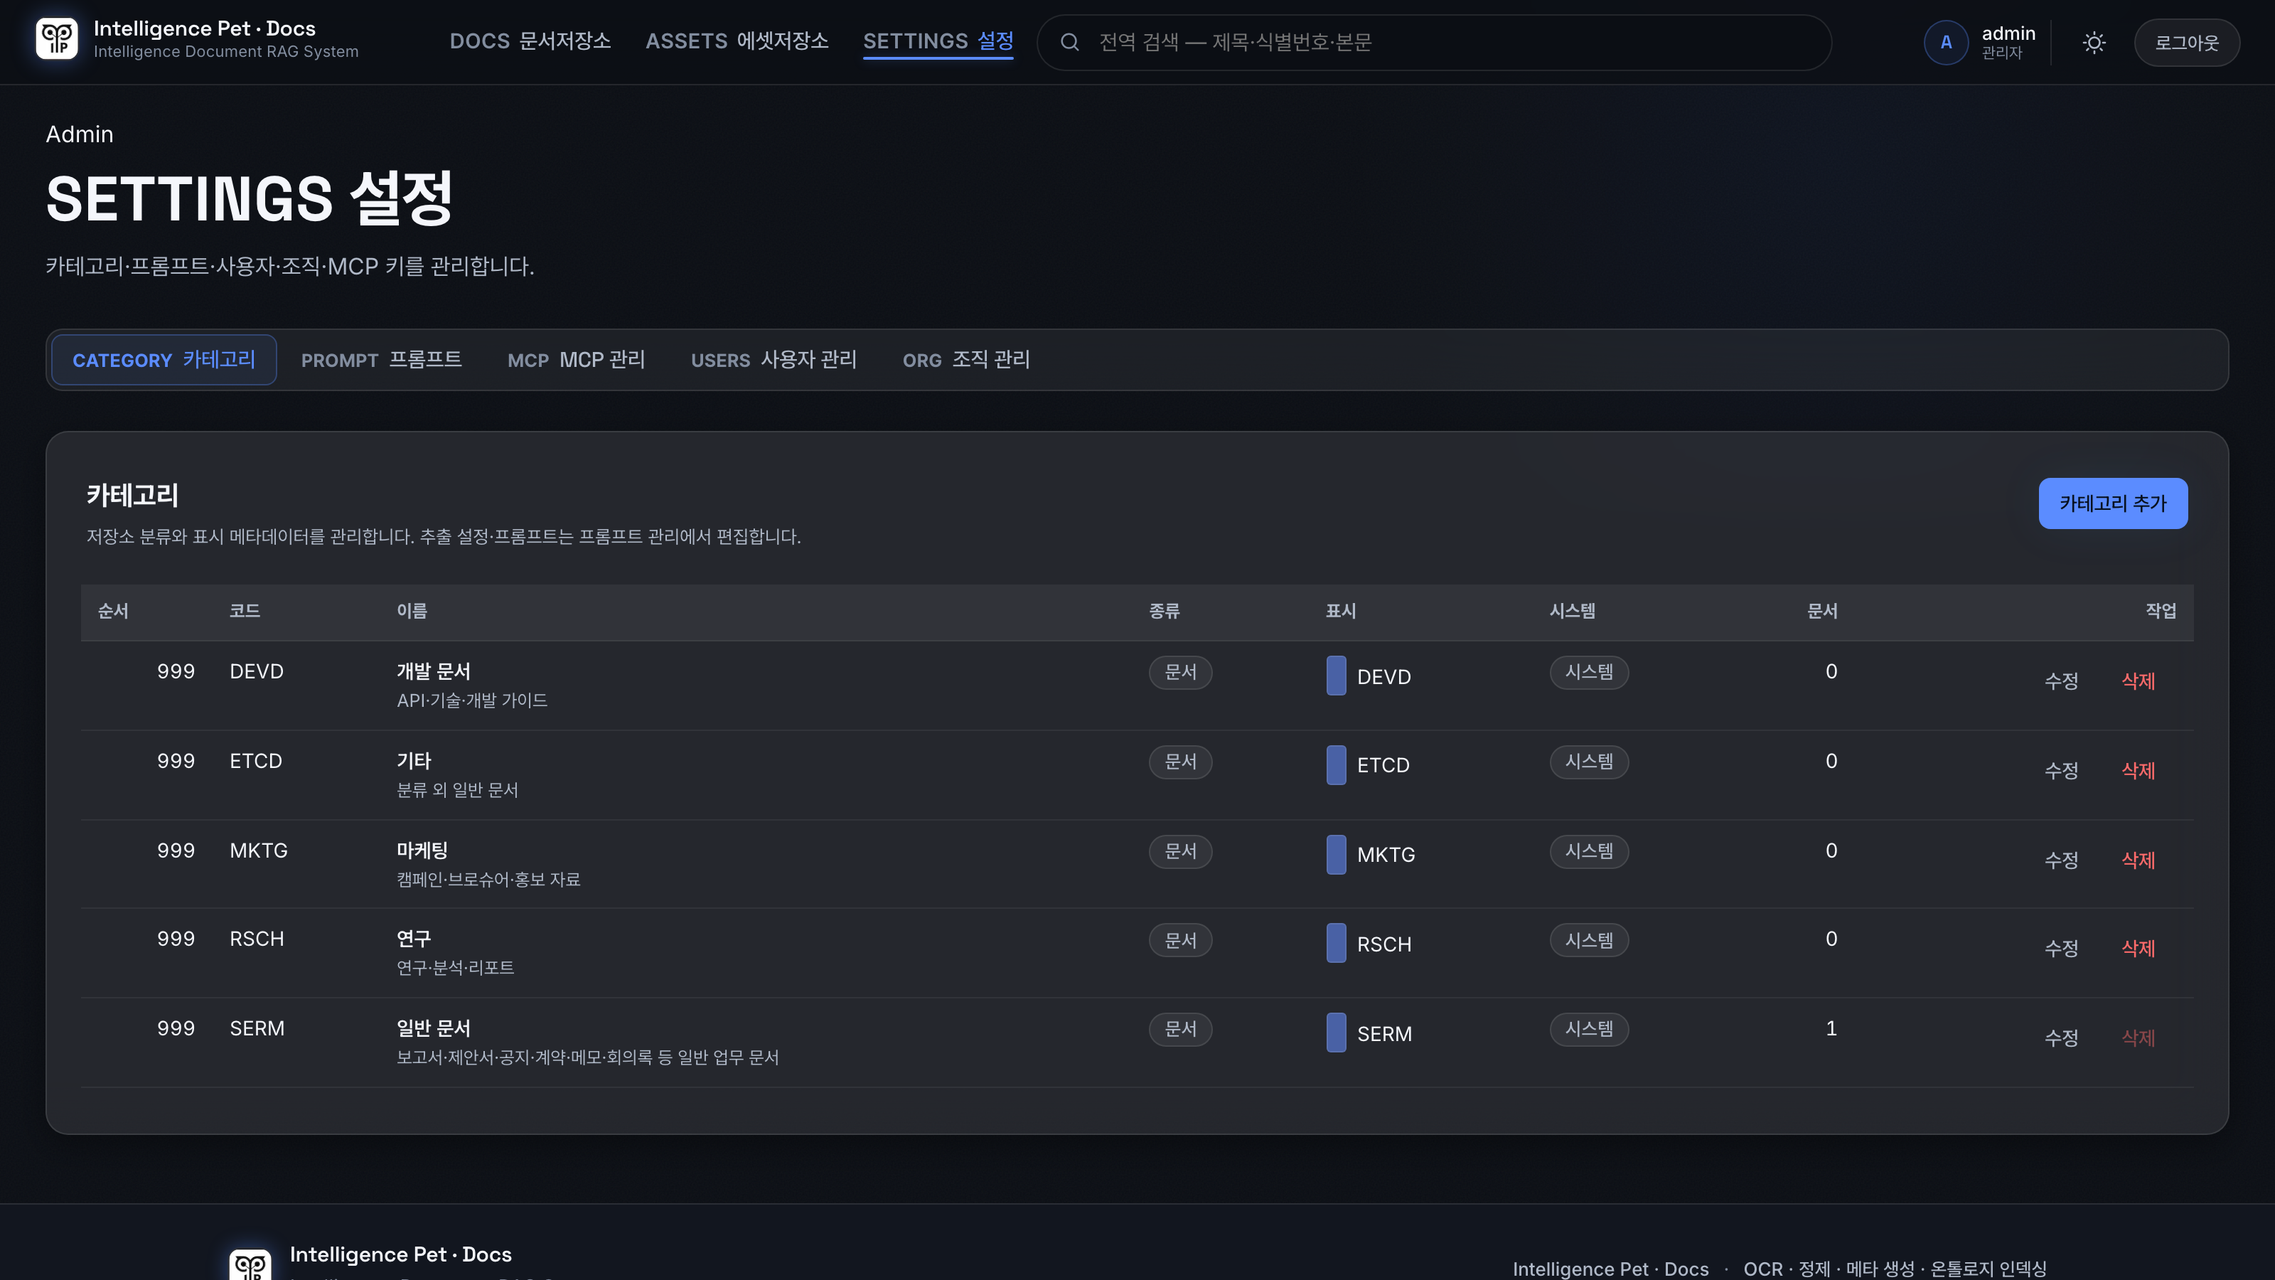The height and width of the screenshot is (1280, 2275).
Task: Click the Intelligence Pet · Docs header title
Action: click(x=204, y=28)
